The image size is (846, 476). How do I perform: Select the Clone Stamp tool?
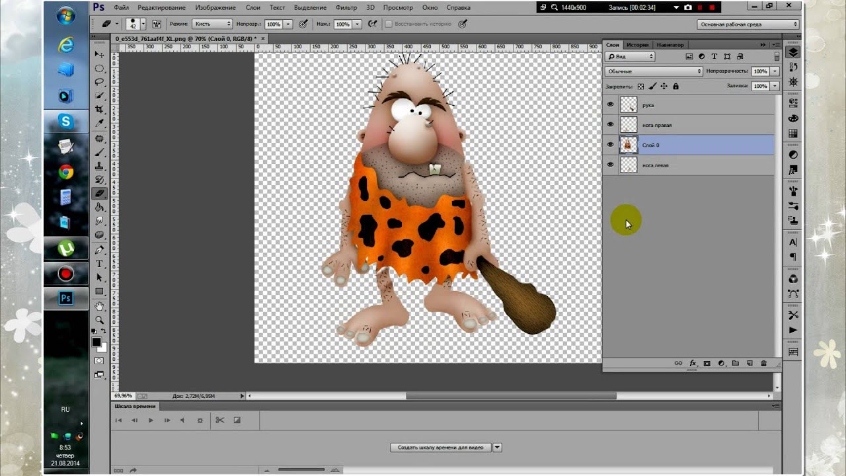(x=100, y=166)
